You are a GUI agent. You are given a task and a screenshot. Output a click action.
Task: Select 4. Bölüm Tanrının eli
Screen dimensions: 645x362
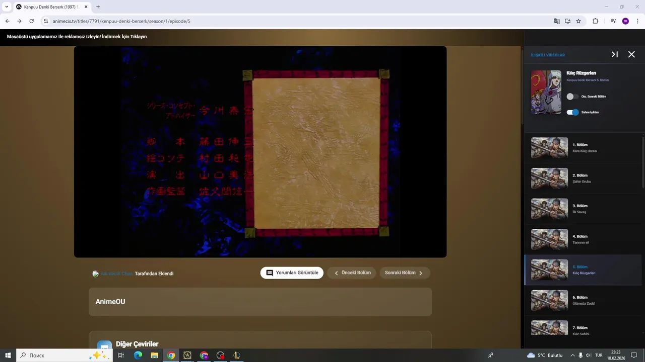[583, 239]
